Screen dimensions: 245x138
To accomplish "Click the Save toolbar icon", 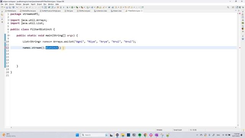I will point(7,7).
